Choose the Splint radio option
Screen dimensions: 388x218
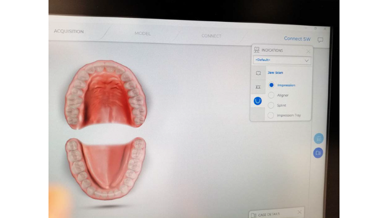click(271, 105)
